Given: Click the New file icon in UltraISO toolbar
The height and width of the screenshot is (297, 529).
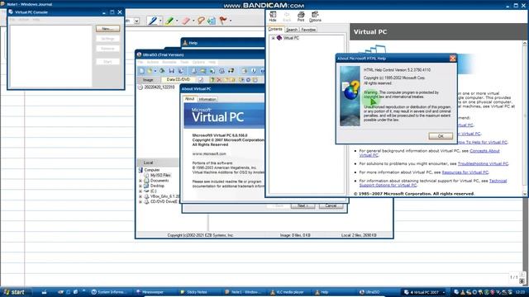Looking at the screenshot, I should [x=141, y=71].
